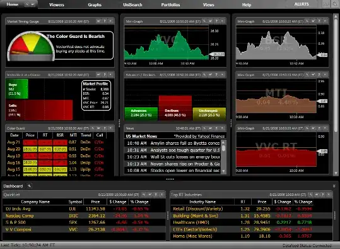The height and width of the screenshot is (249, 340).
Task: Pop out the VVC Mini-Graph panel
Action: pyautogui.click(x=211, y=21)
